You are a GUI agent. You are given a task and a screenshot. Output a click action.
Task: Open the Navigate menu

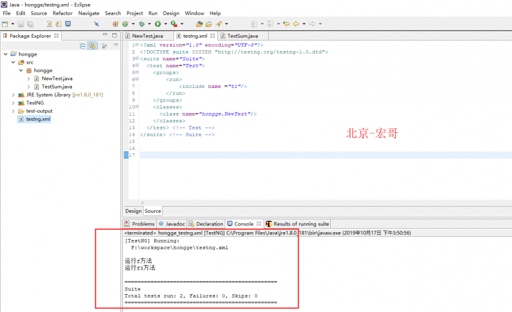(89, 13)
